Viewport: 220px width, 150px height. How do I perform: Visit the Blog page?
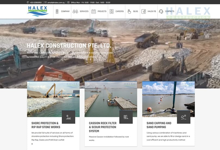(x=135, y=11)
